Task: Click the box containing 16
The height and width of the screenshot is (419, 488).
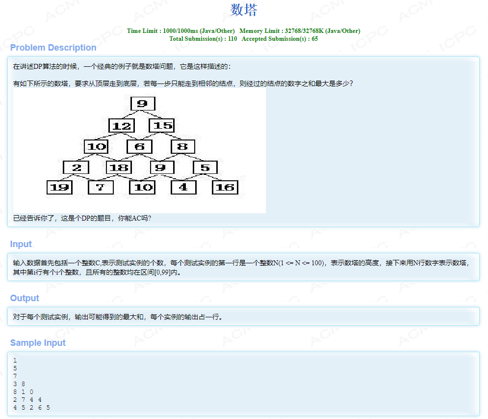Action: (225, 187)
